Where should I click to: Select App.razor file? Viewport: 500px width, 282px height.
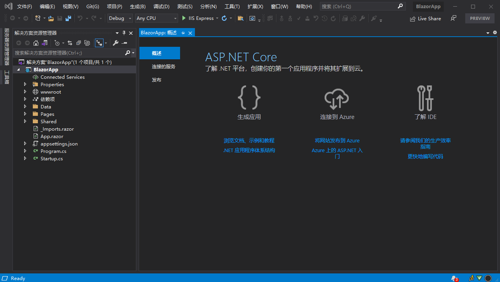coord(52,136)
